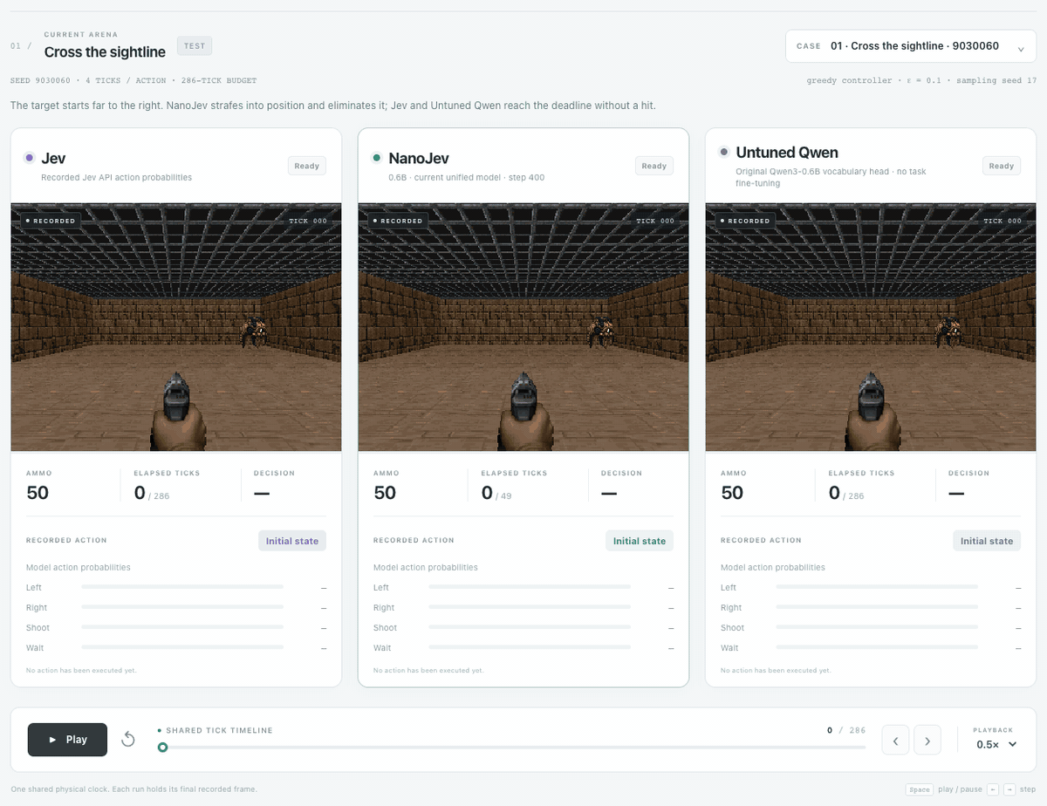Click the Cross the sightline arena heading
Viewport: 1047px width, 806px height.
[x=105, y=51]
